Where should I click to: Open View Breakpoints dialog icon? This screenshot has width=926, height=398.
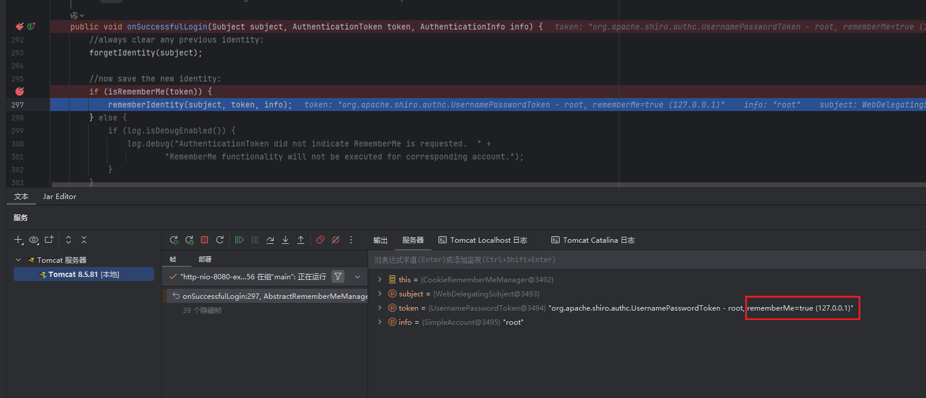(x=320, y=240)
